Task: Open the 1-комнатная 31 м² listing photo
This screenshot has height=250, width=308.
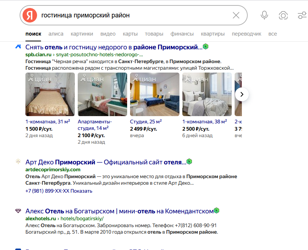Action: (50, 94)
